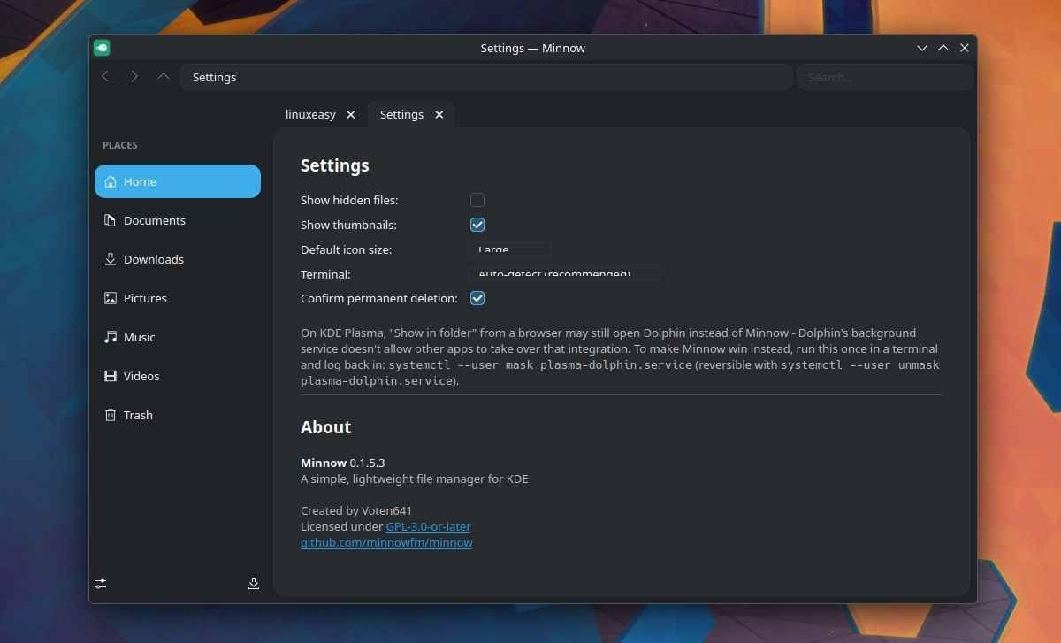Open the settings sliders icon in sidebar footer
Viewport: 1061px width, 643px height.
coord(102,584)
